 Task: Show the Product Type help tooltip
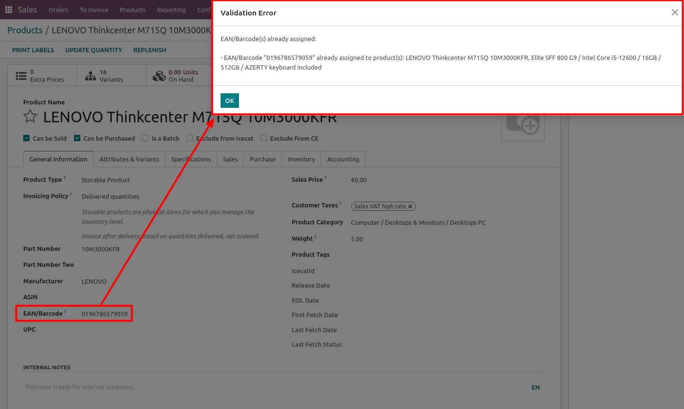click(64, 178)
